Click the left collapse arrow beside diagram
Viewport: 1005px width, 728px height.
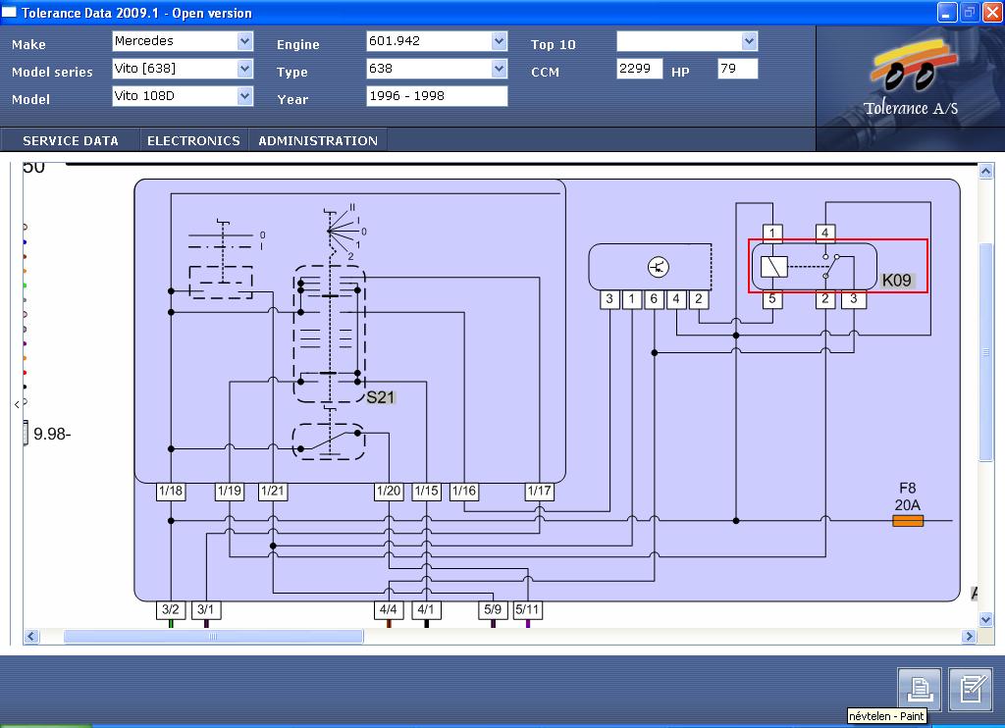tap(17, 404)
